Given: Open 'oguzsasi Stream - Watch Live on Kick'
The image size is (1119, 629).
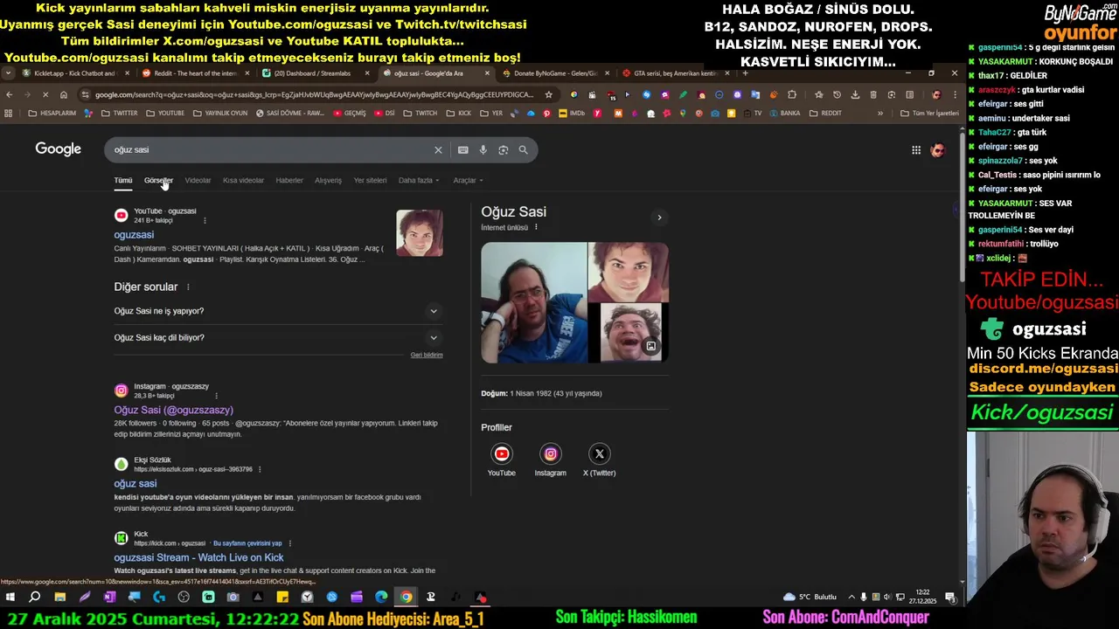Looking at the screenshot, I should tap(198, 557).
